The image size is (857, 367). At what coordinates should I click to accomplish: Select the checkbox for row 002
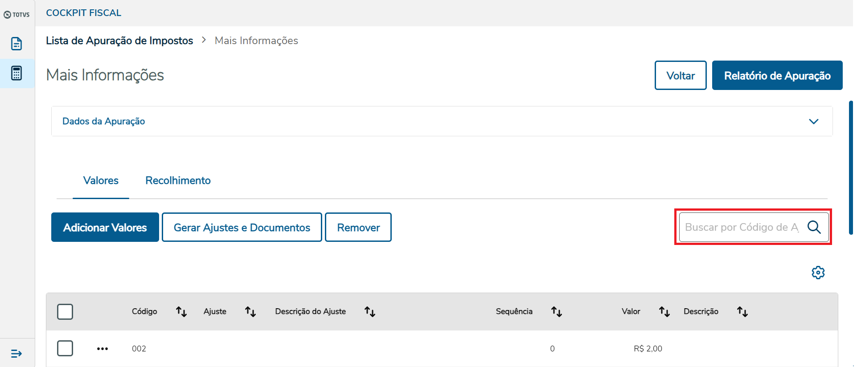click(65, 348)
